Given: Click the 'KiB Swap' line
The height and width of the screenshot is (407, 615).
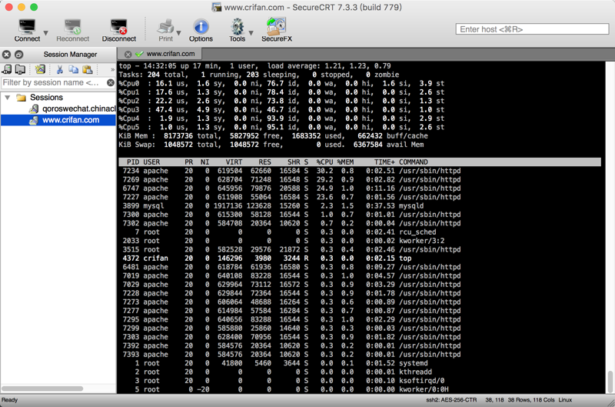Looking at the screenshot, I should point(271,145).
